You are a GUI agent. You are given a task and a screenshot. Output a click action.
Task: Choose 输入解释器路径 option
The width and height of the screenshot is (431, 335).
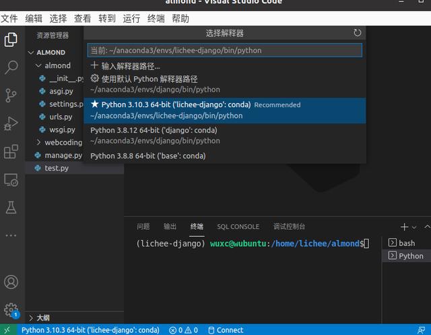[x=224, y=66]
